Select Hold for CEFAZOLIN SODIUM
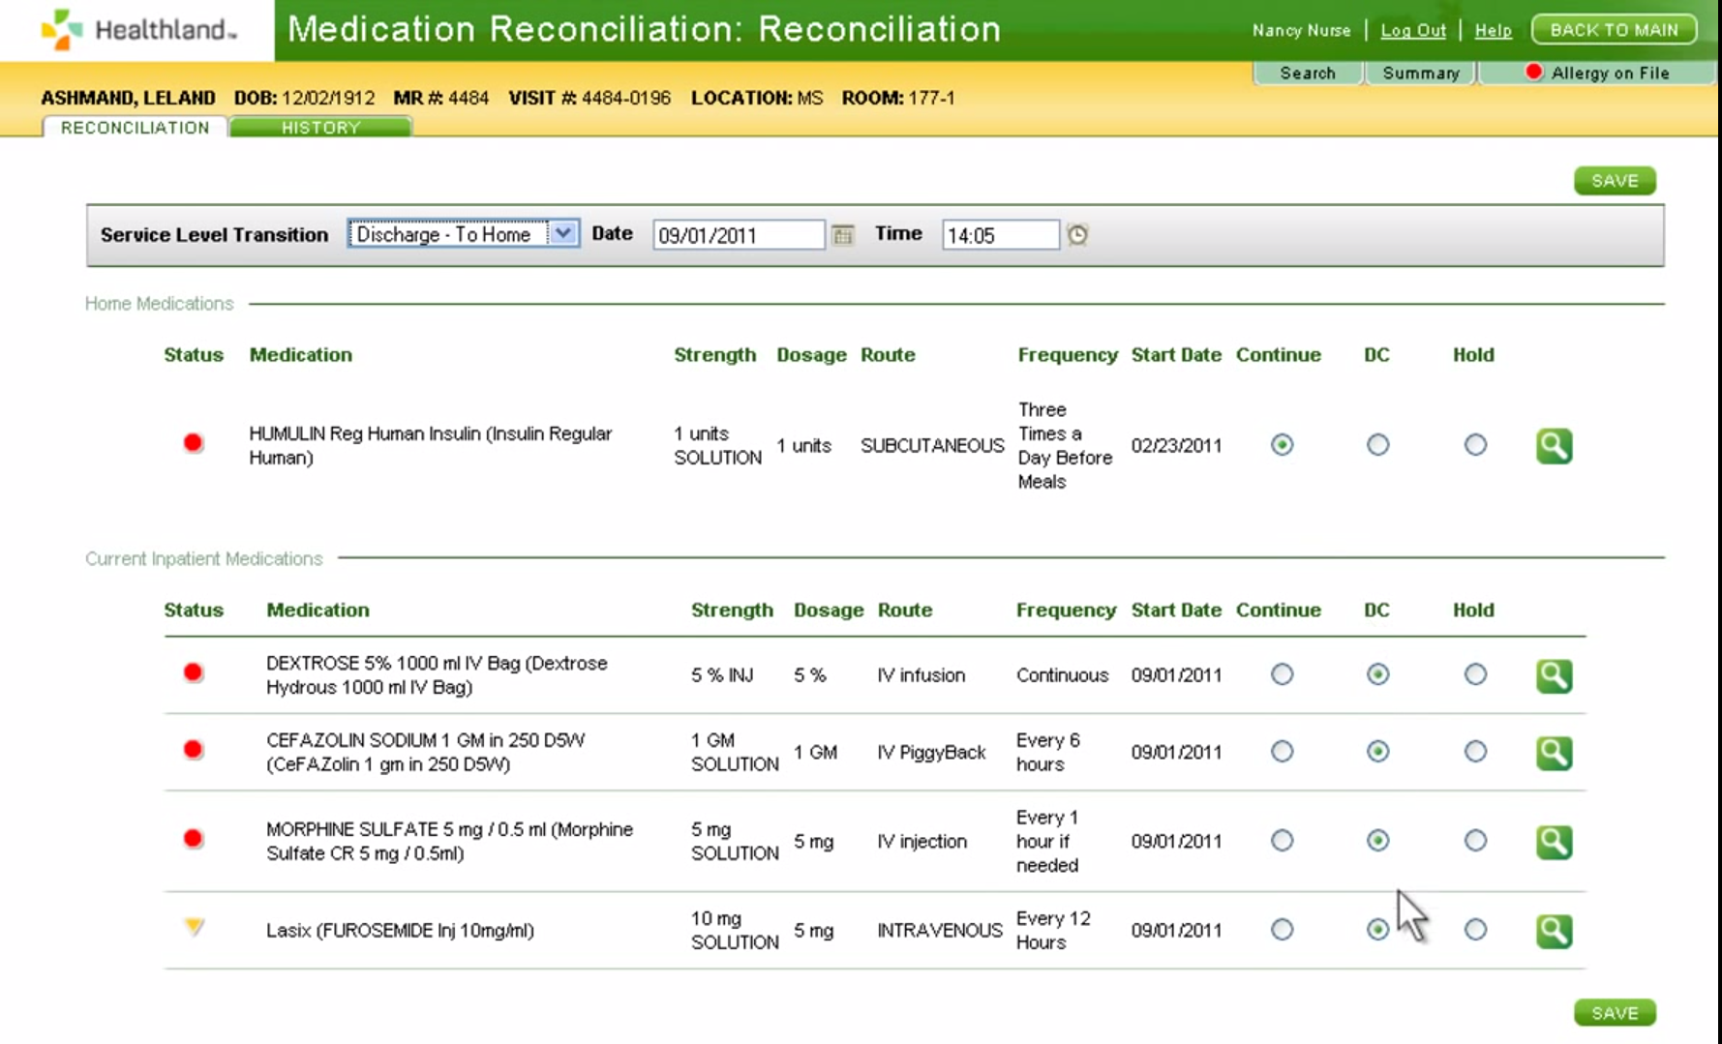The height and width of the screenshot is (1044, 1722). 1475,752
